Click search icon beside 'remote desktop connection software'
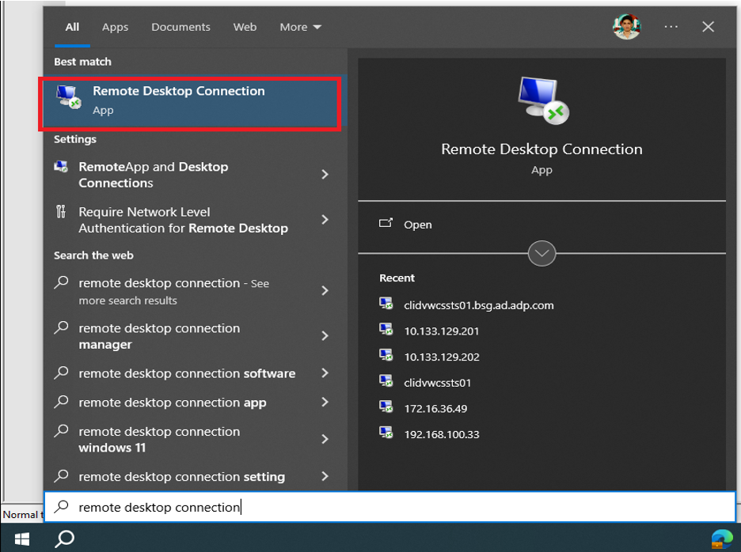The width and height of the screenshot is (741, 552). pyautogui.click(x=61, y=372)
